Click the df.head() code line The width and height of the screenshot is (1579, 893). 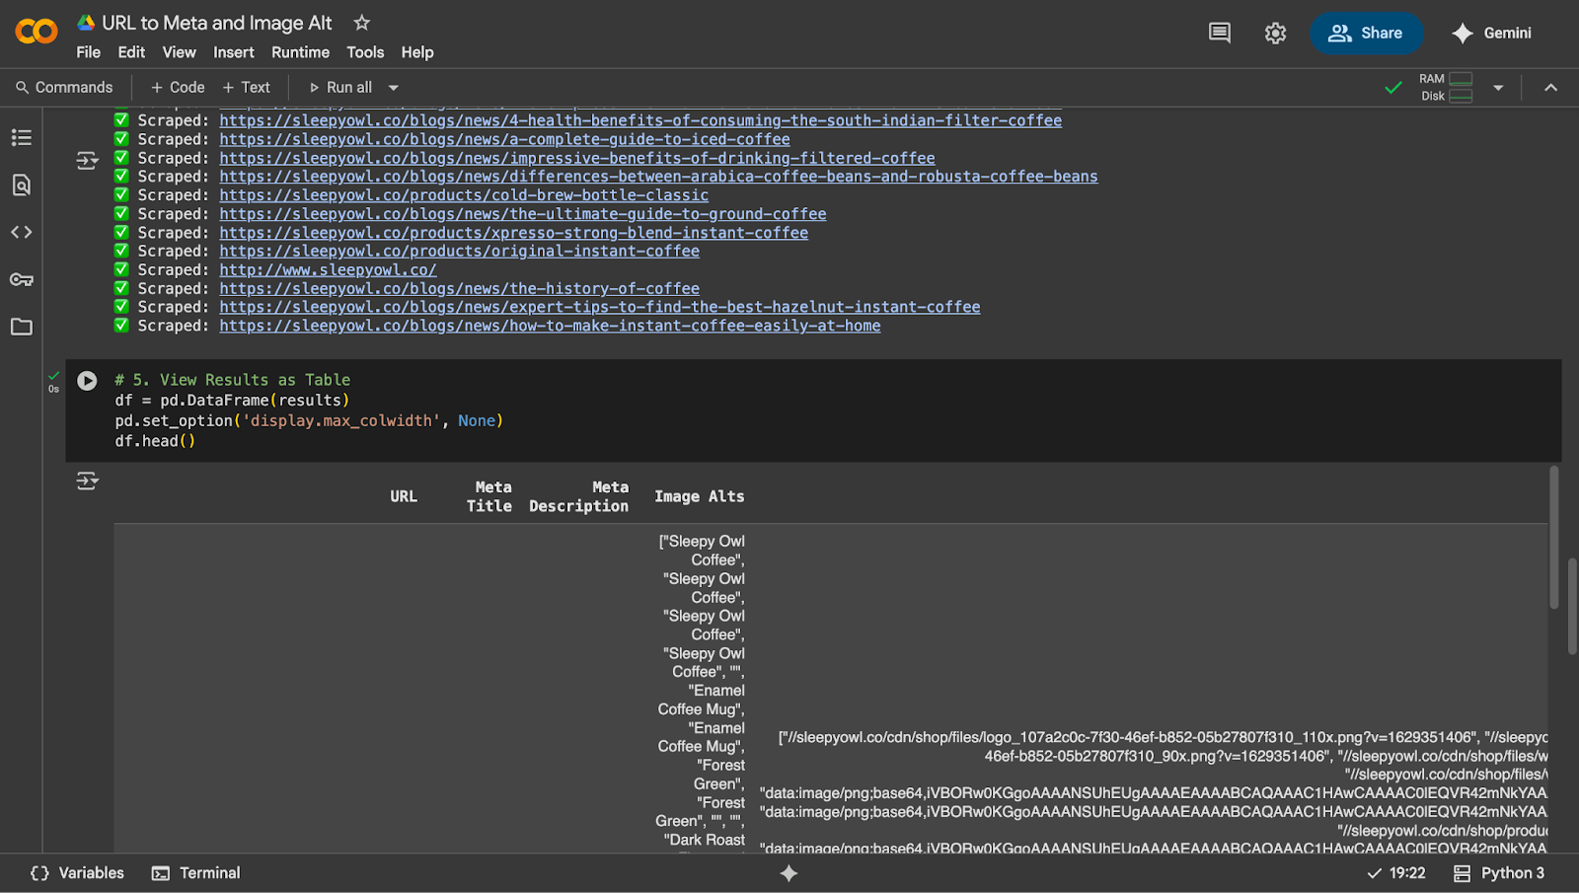155,441
